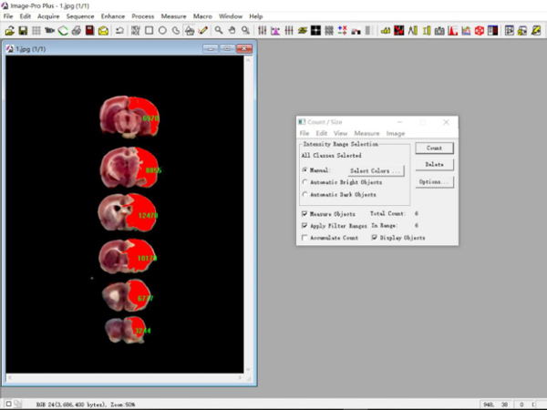The height and width of the screenshot is (410, 547).
Task: Select the Manual radio button
Action: pos(304,169)
